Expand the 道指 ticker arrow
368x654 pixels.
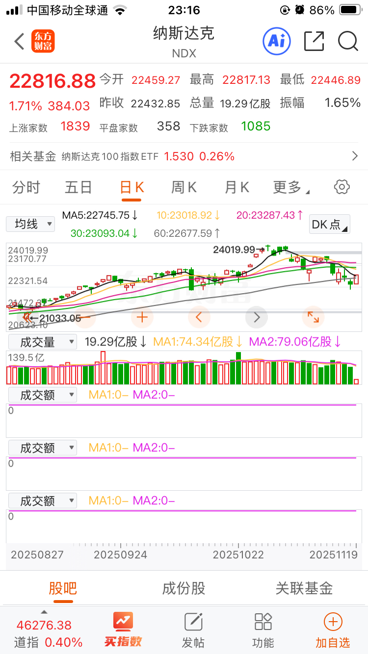click(44, 612)
